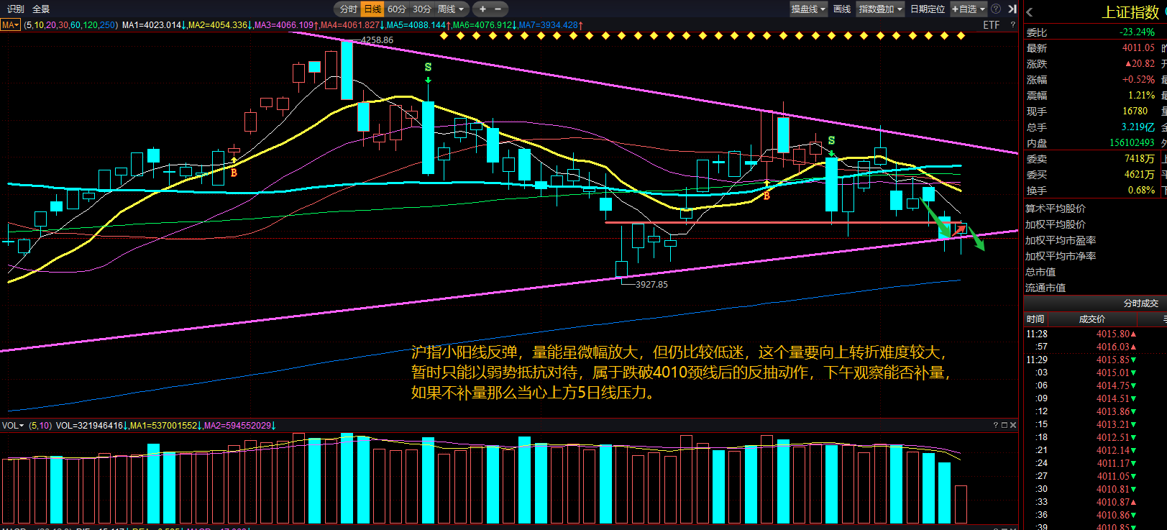Click the VOL panel help question mark

[996, 425]
